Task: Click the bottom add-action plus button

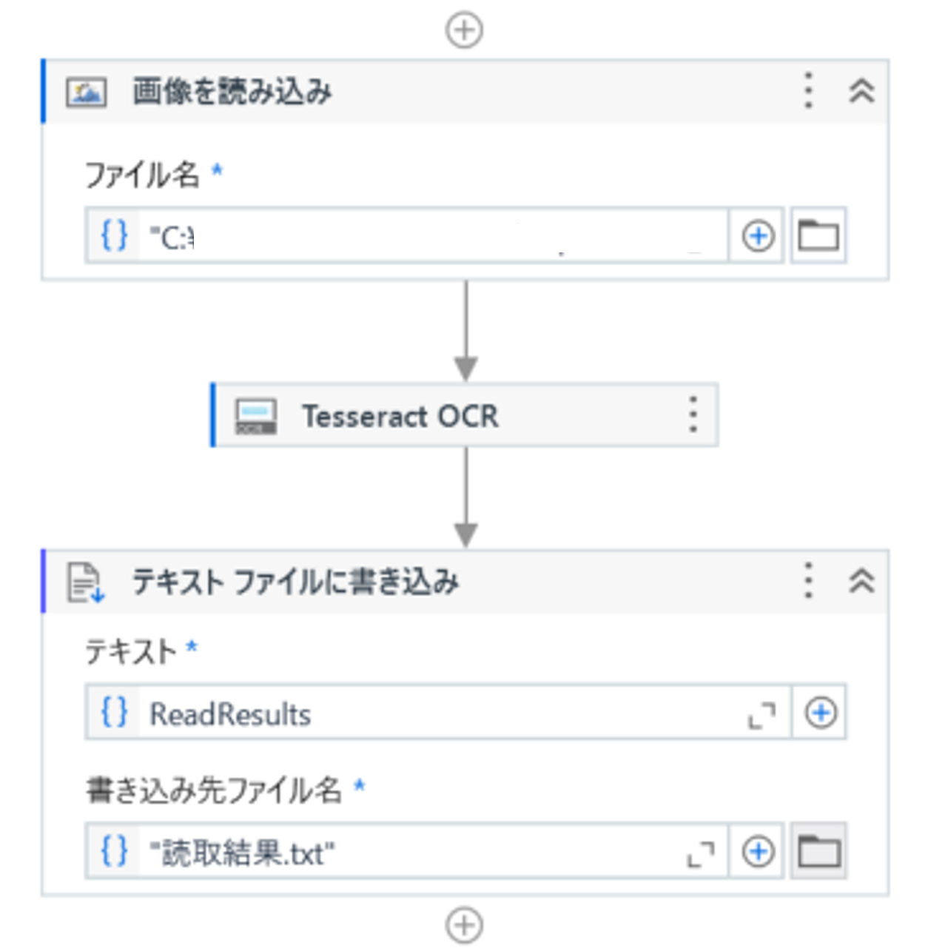Action: coord(465,924)
